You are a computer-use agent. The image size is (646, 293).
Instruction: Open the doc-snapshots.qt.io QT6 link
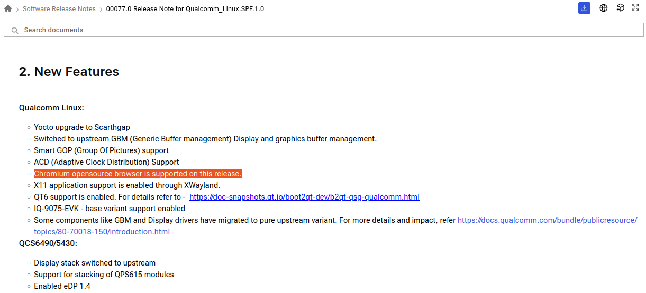304,197
